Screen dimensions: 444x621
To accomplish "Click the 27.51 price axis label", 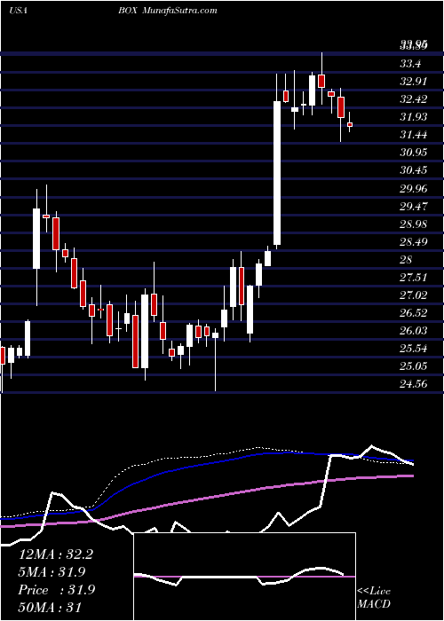I will coord(414,278).
